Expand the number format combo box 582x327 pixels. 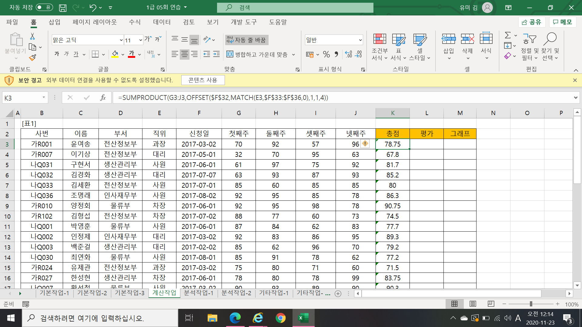(x=360, y=40)
